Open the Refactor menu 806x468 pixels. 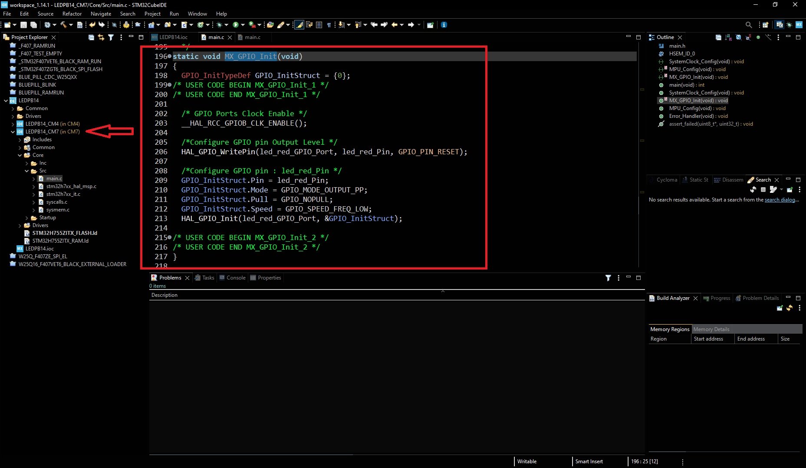click(72, 14)
